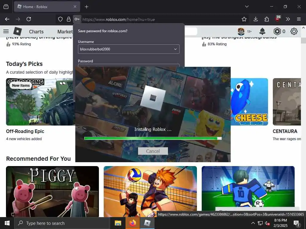The image size is (306, 229).
Task: Open the Firefox downloads panel
Action: (x=256, y=19)
